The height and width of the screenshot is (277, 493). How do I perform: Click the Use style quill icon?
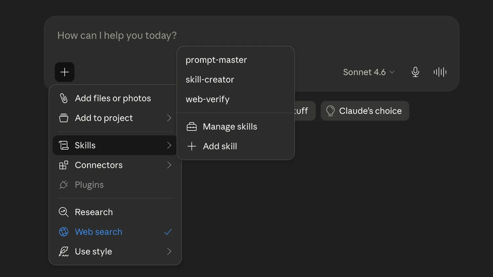click(64, 251)
